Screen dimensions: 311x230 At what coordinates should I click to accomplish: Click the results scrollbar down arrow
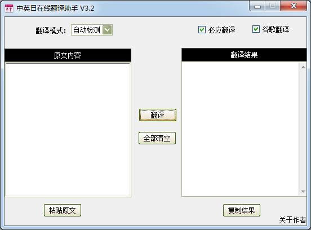tap(303, 192)
